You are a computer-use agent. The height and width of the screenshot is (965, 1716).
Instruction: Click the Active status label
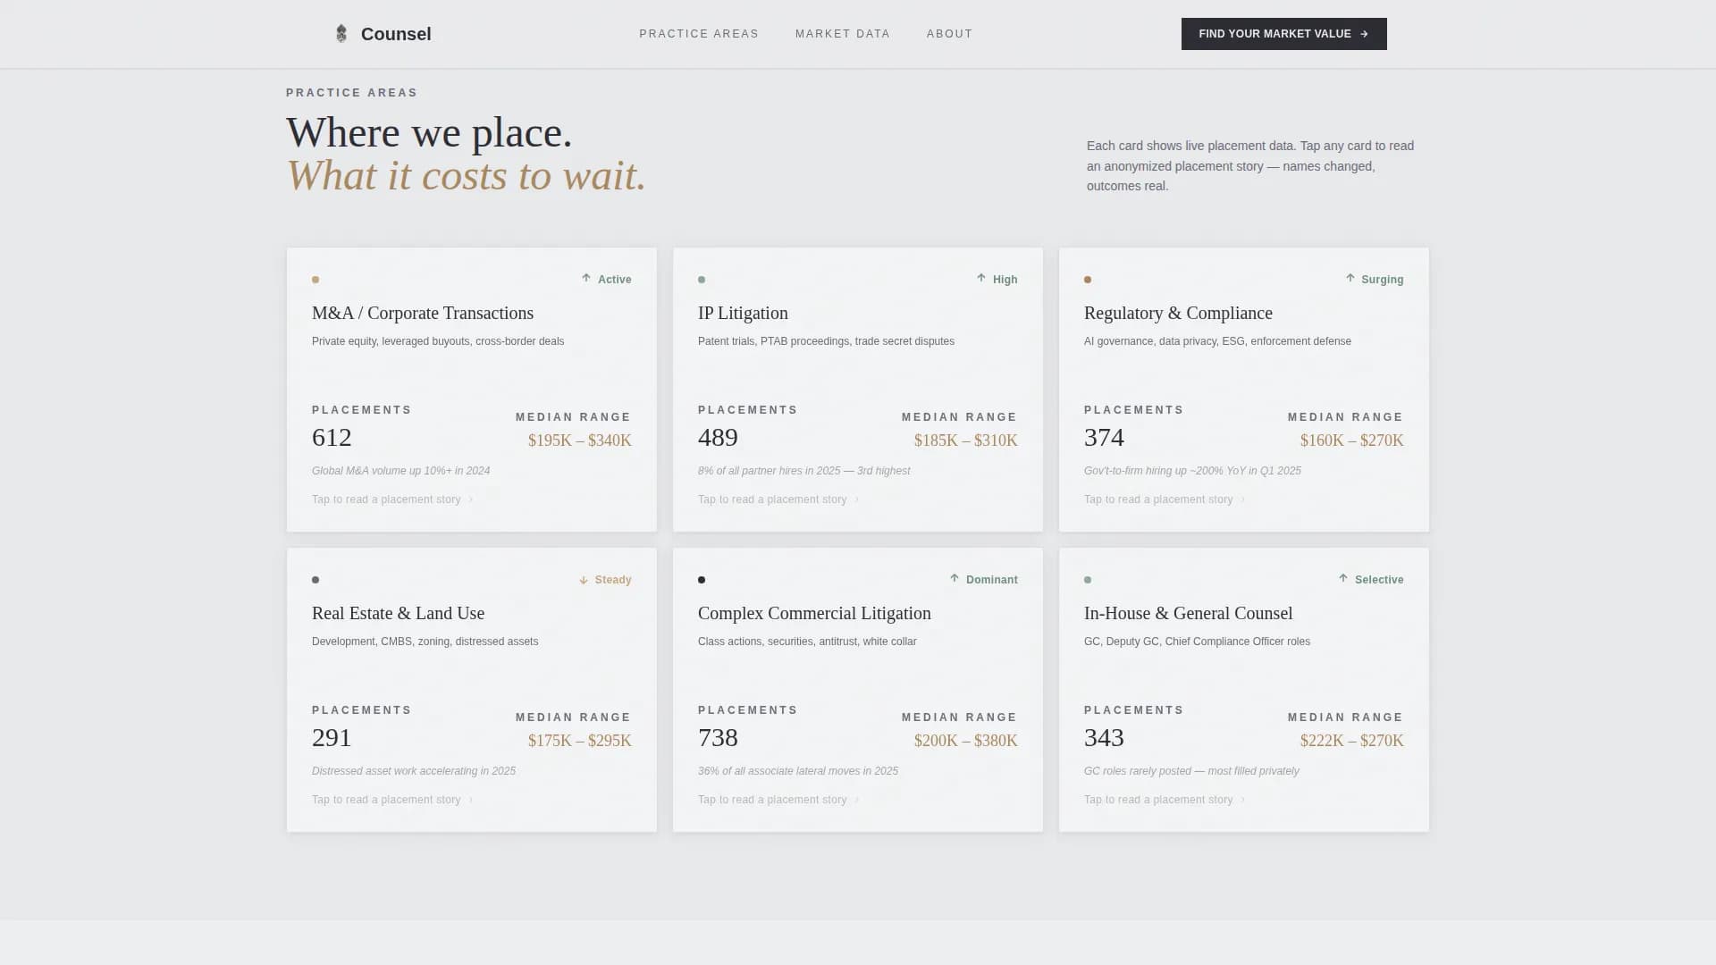point(615,280)
